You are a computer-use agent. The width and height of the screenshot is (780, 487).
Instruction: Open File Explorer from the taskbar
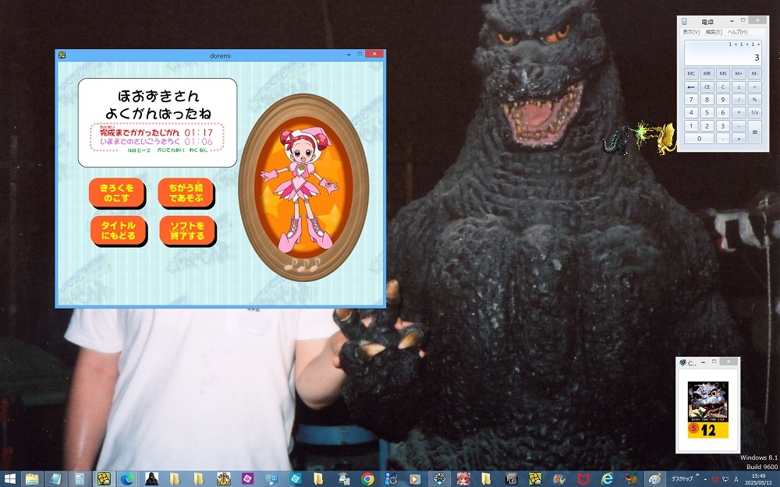coord(32,479)
